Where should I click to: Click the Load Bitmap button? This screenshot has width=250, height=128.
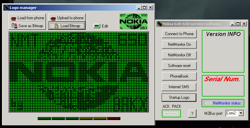(x=67, y=26)
